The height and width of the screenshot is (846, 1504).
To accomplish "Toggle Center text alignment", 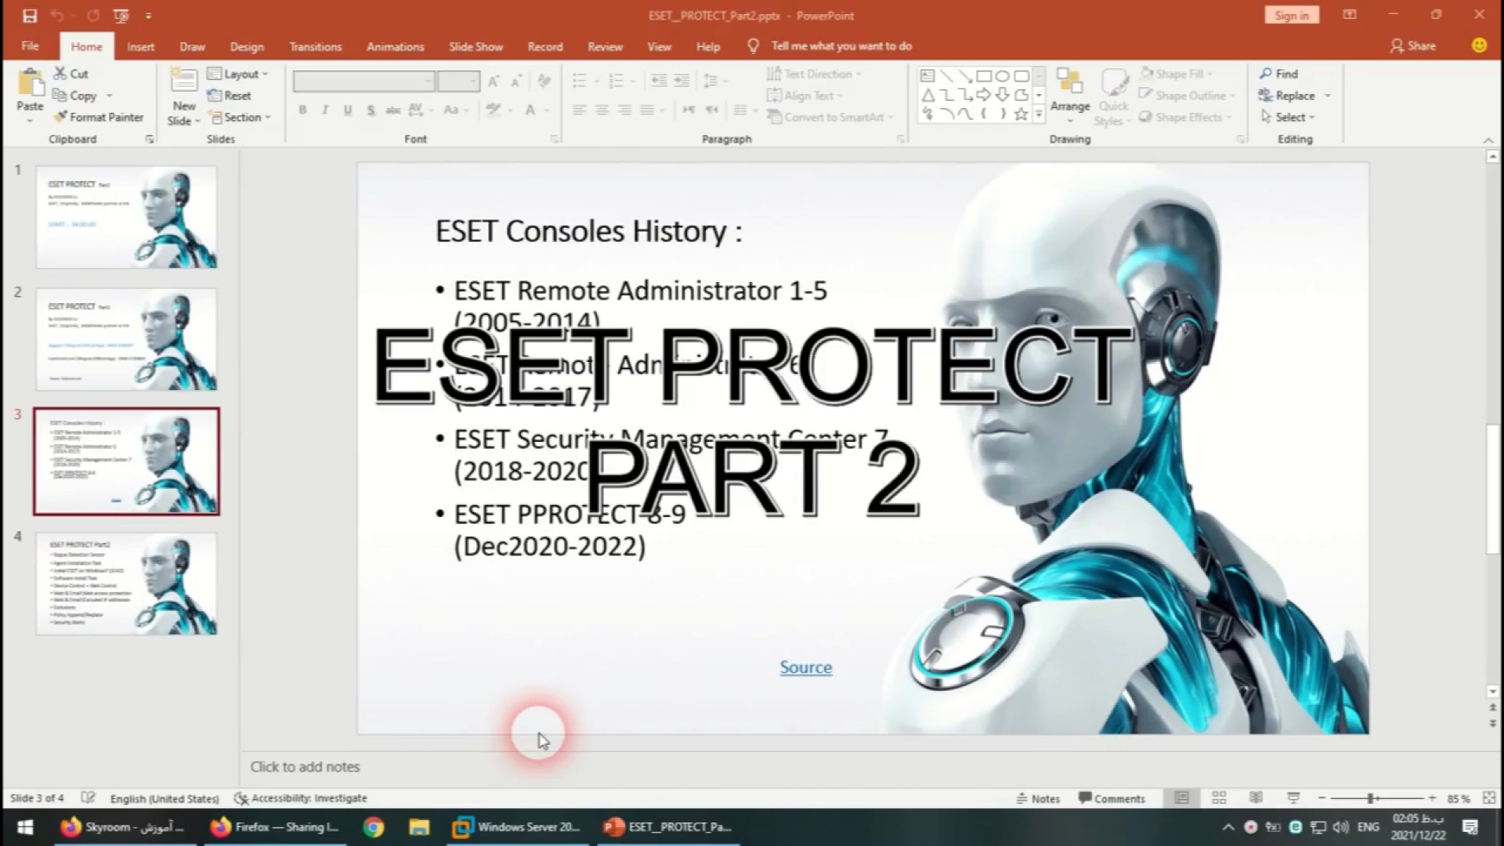I will pos(602,110).
